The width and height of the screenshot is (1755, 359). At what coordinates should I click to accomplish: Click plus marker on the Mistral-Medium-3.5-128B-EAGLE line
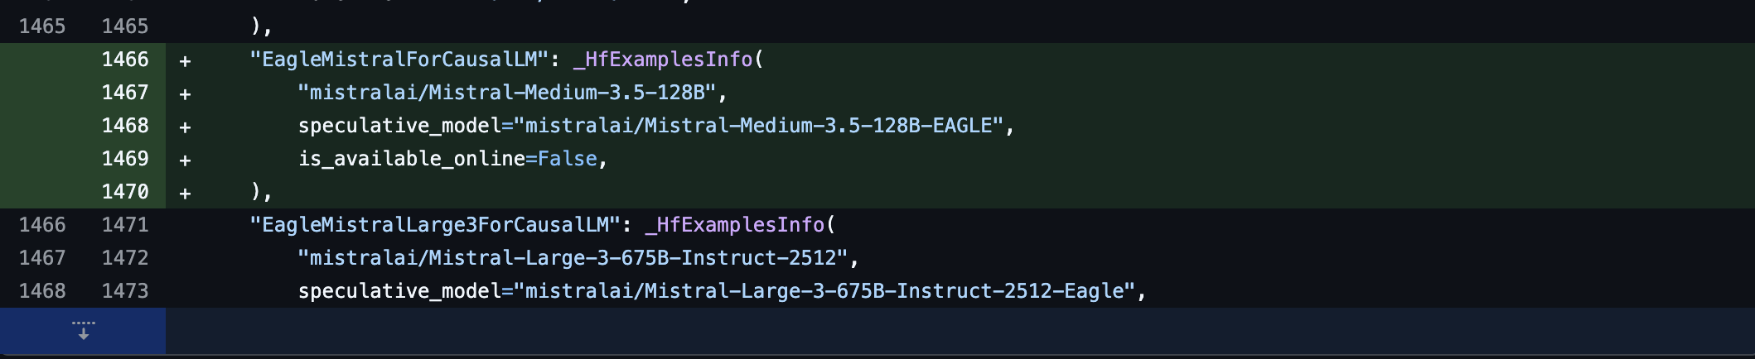(185, 127)
